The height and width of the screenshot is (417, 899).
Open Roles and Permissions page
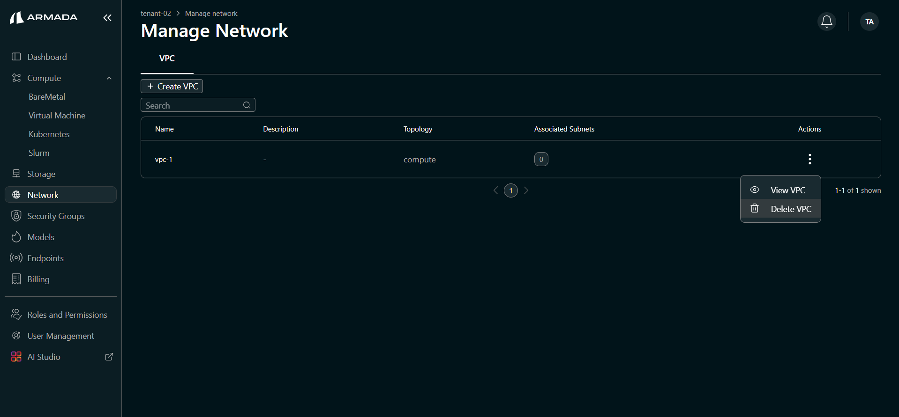[x=60, y=315]
